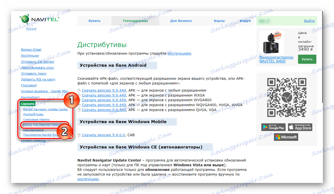
Task: Download 9.9.449 APK for WQVGA400, HVGA, WVGA
Action: pos(104,105)
